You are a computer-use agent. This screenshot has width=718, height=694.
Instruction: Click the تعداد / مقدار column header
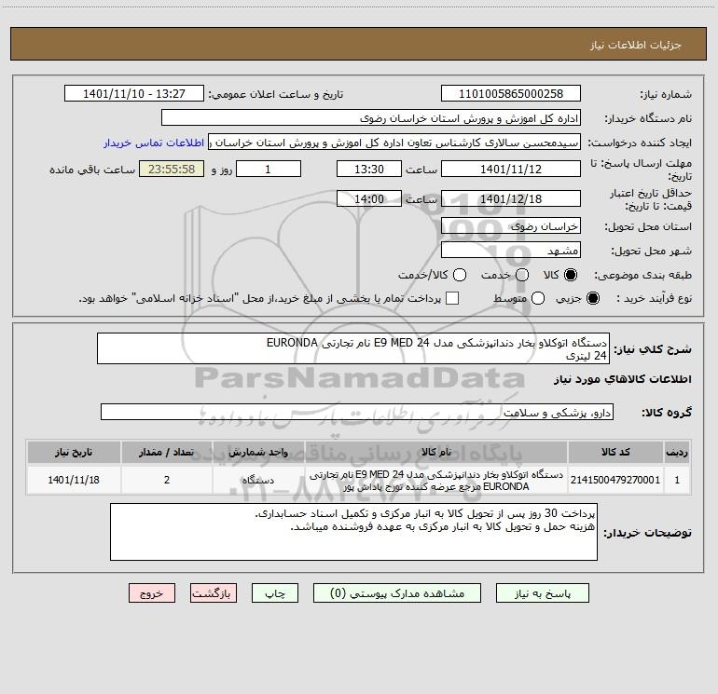click(167, 453)
